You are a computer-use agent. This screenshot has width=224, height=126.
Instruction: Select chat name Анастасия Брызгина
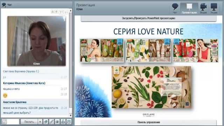[15, 102]
